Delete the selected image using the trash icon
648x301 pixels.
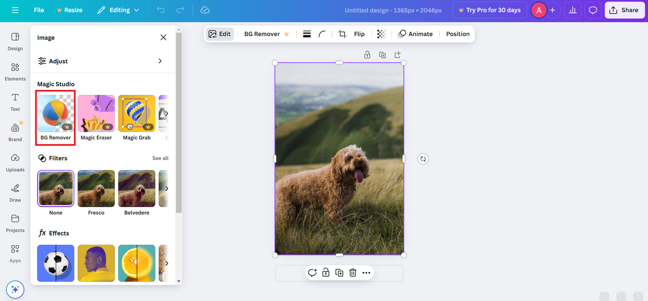point(352,272)
